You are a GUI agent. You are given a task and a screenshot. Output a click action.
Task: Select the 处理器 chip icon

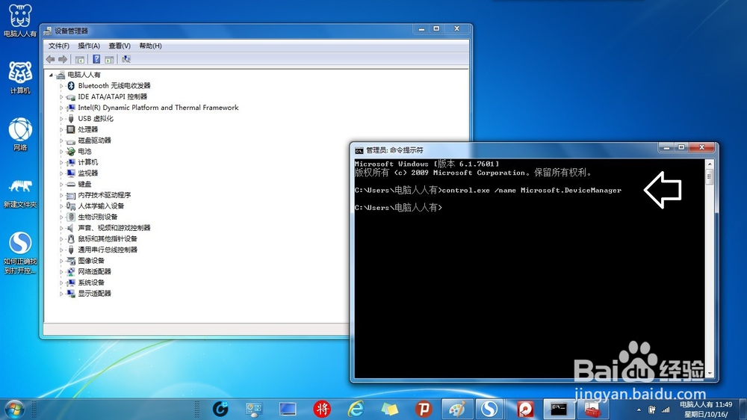point(71,129)
